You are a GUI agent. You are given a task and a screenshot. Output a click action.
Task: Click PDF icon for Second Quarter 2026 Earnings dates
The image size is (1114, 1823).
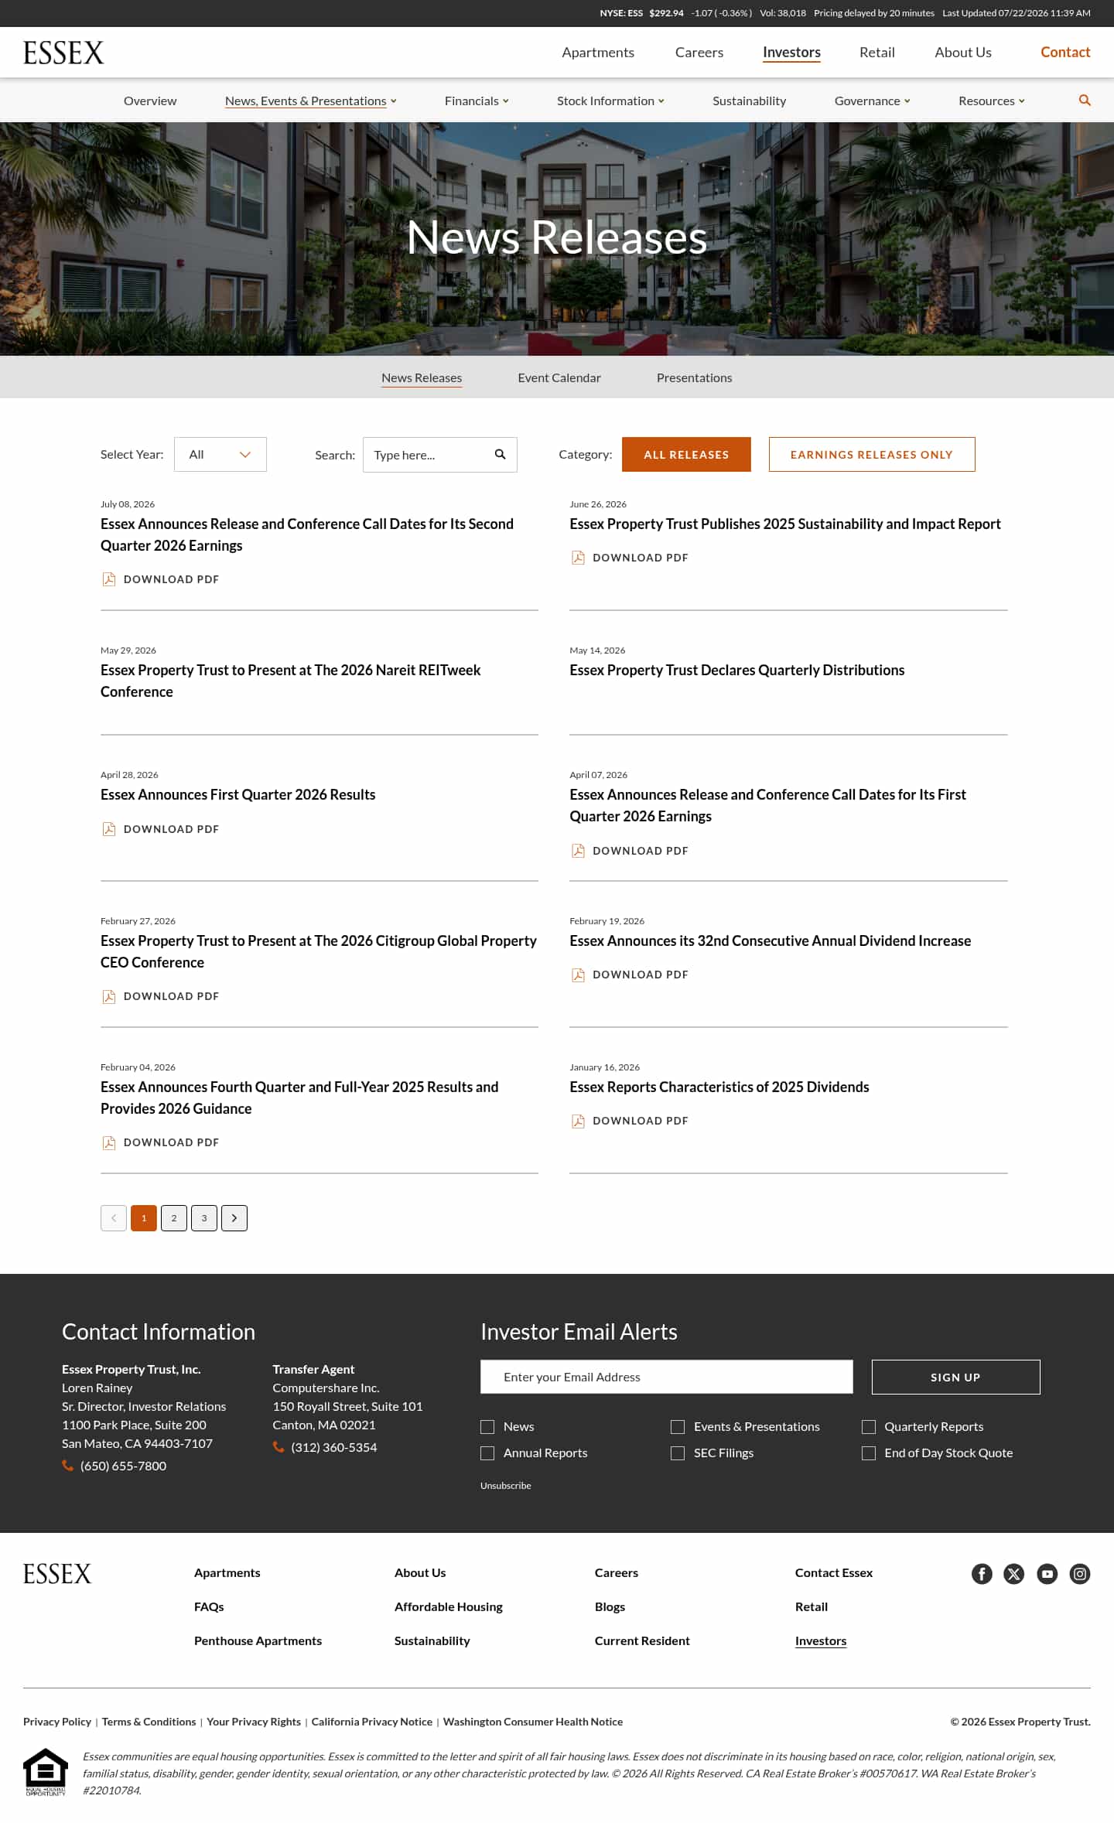(109, 579)
